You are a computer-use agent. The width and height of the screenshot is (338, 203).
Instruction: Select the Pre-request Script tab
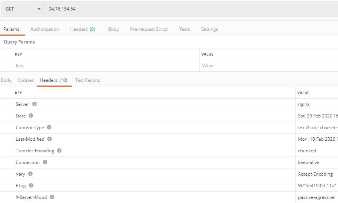pos(149,29)
